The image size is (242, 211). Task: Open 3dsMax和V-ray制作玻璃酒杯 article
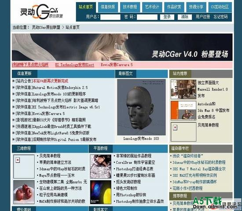tap(194, 182)
